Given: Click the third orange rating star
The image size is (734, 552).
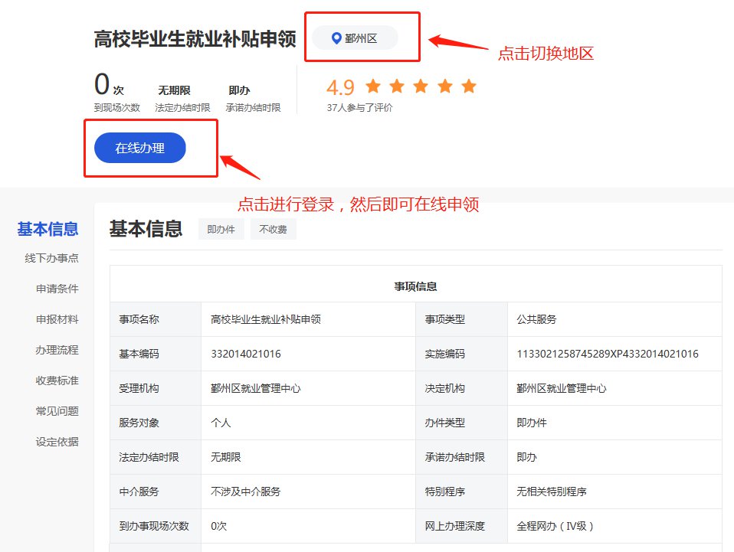Looking at the screenshot, I should pyautogui.click(x=421, y=86).
